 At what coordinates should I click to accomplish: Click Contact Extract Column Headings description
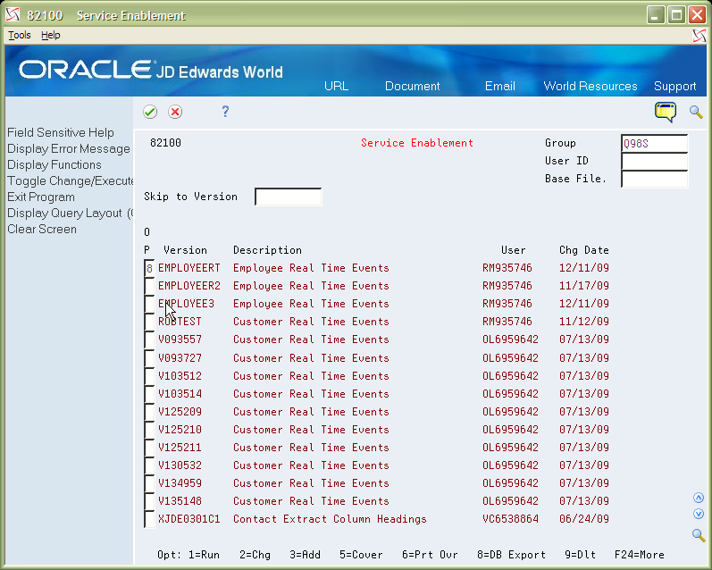330,519
